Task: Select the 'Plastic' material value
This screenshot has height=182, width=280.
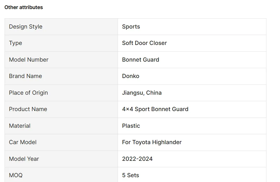Action: [131, 126]
